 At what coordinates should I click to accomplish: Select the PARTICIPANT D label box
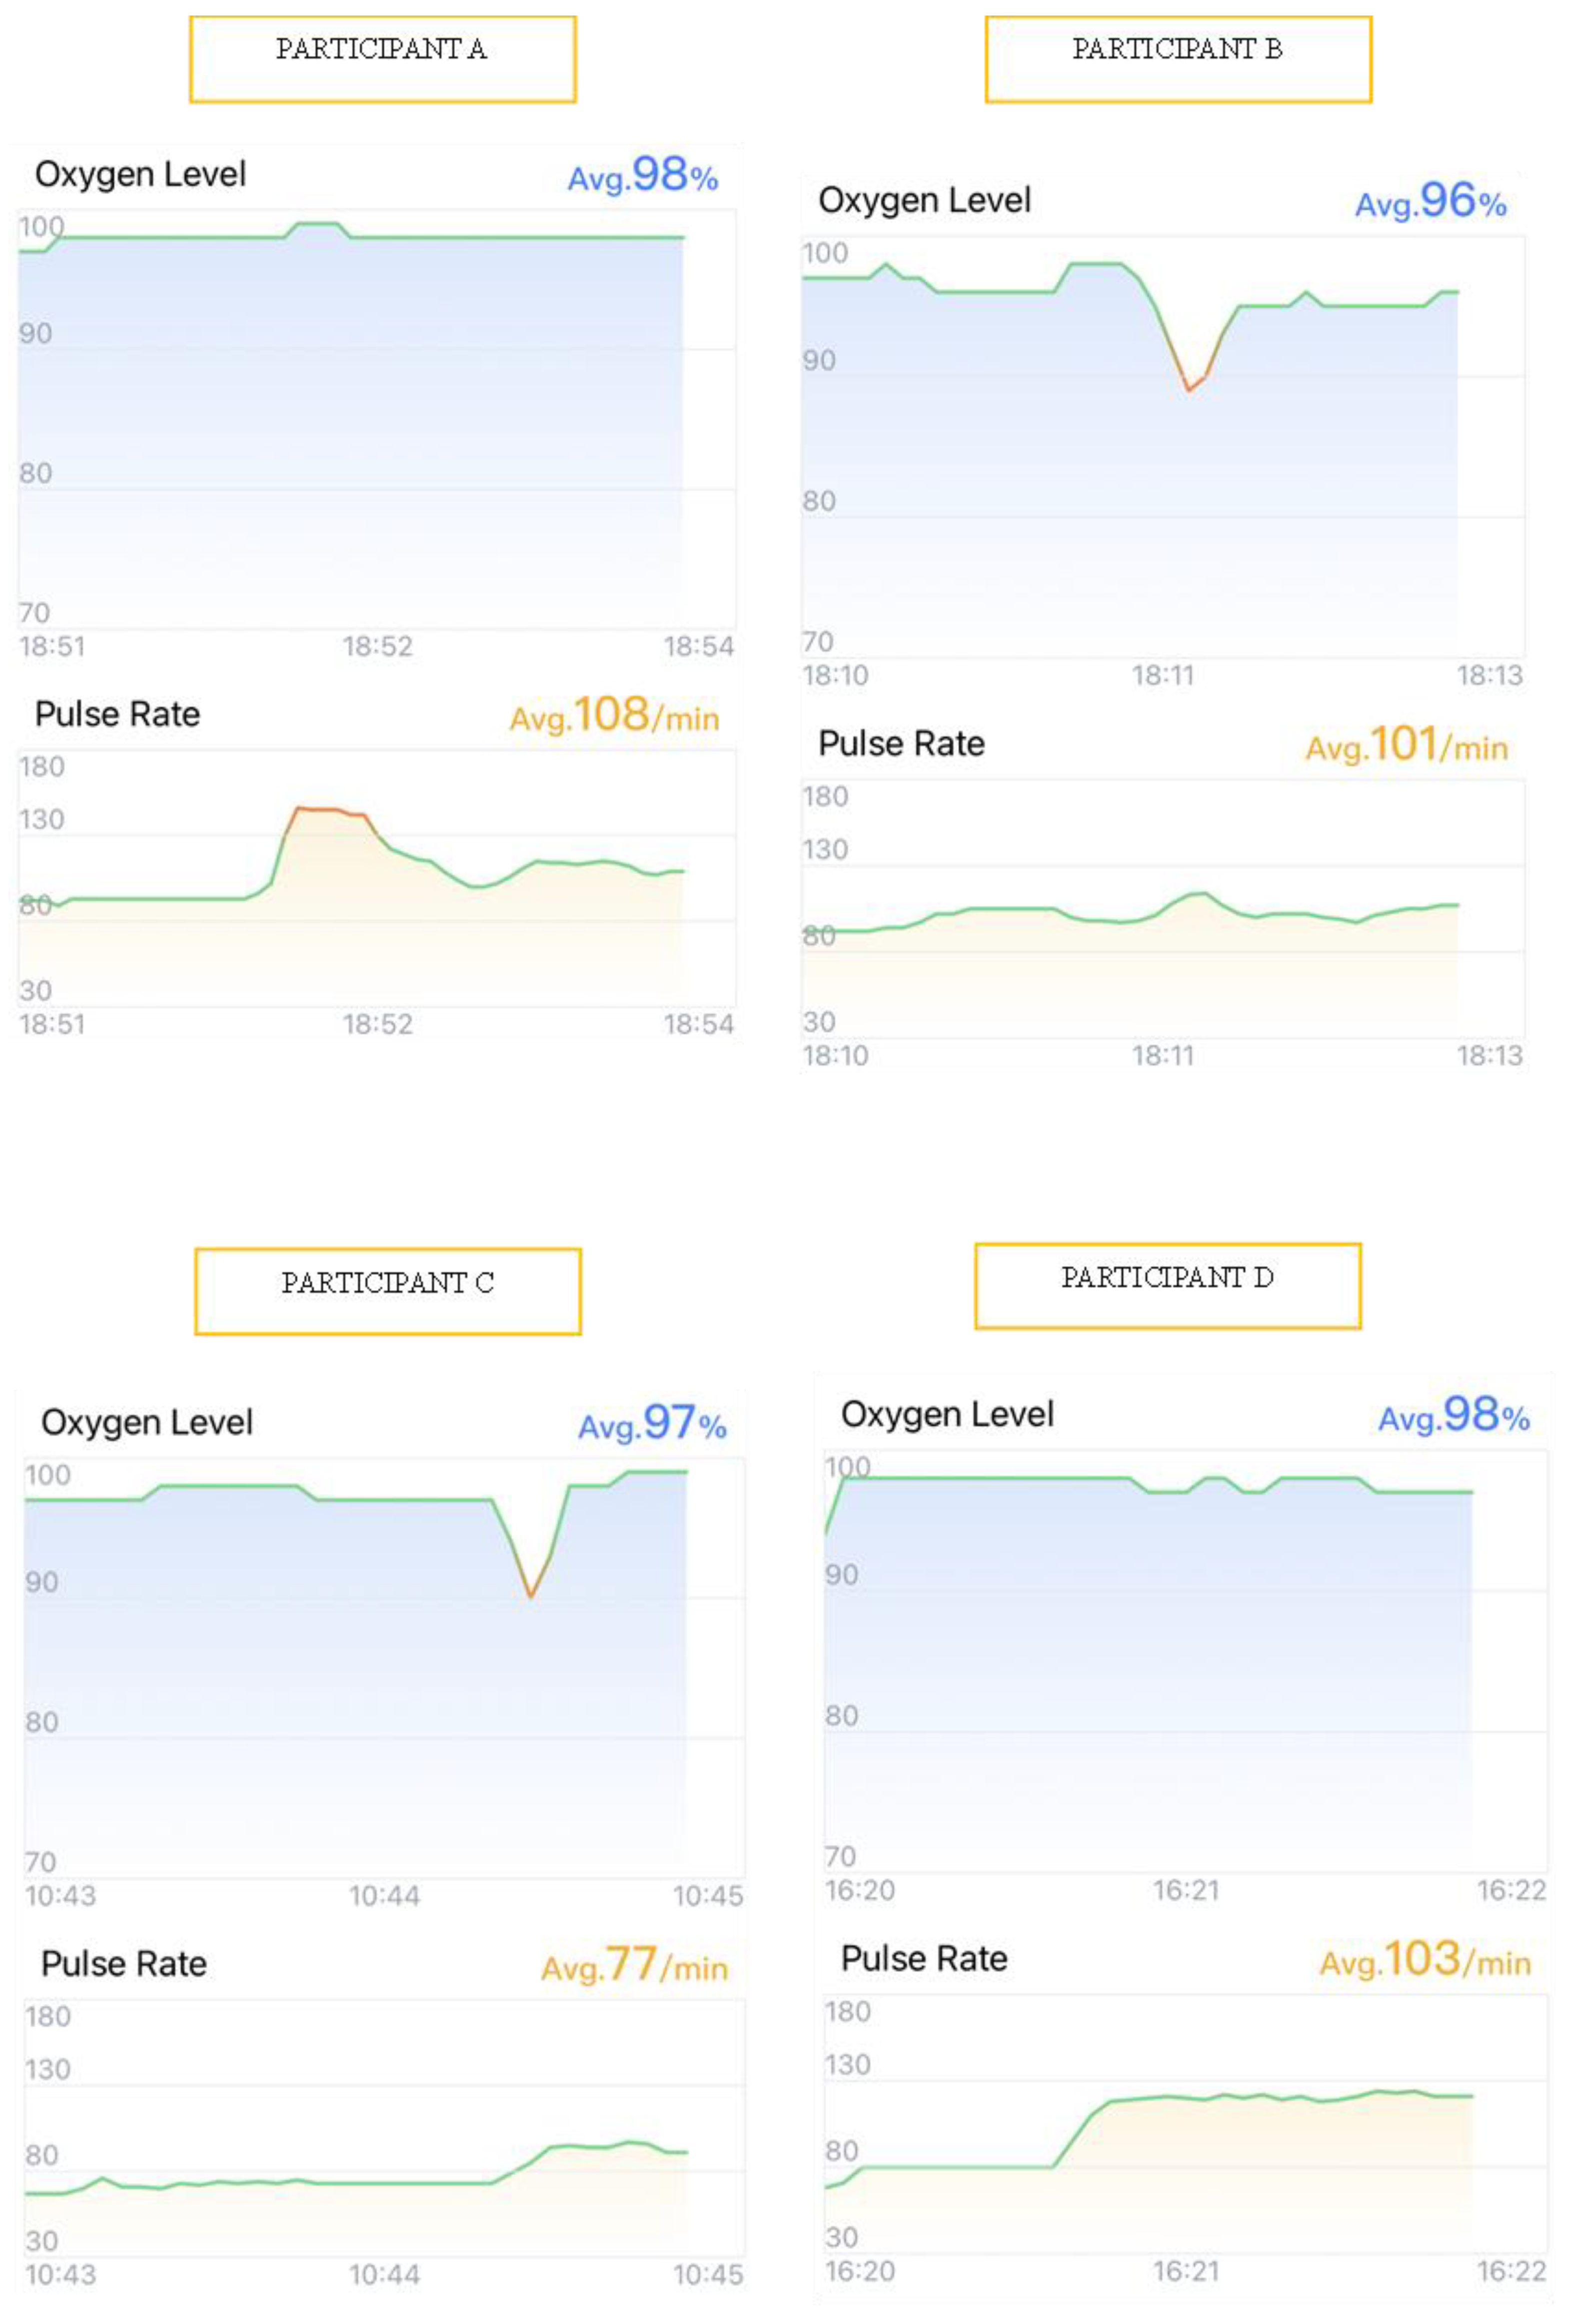click(1167, 1285)
